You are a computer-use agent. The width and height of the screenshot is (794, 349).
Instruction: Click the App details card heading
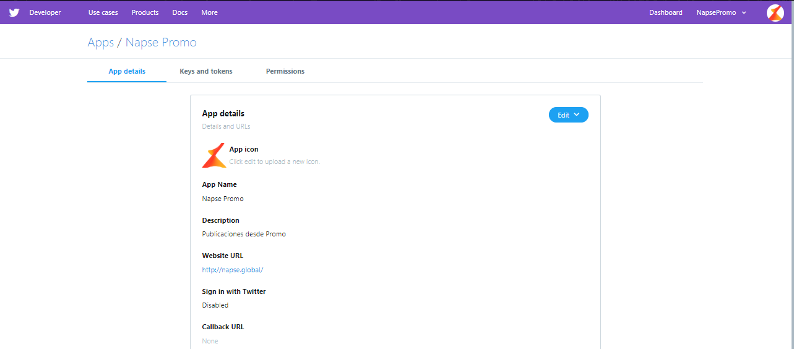point(223,114)
